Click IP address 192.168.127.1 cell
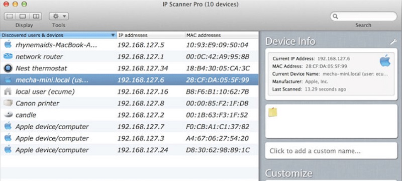402x181 pixels. point(141,57)
